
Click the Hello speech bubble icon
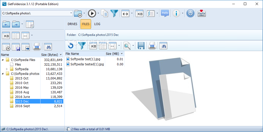(x=165, y=13)
